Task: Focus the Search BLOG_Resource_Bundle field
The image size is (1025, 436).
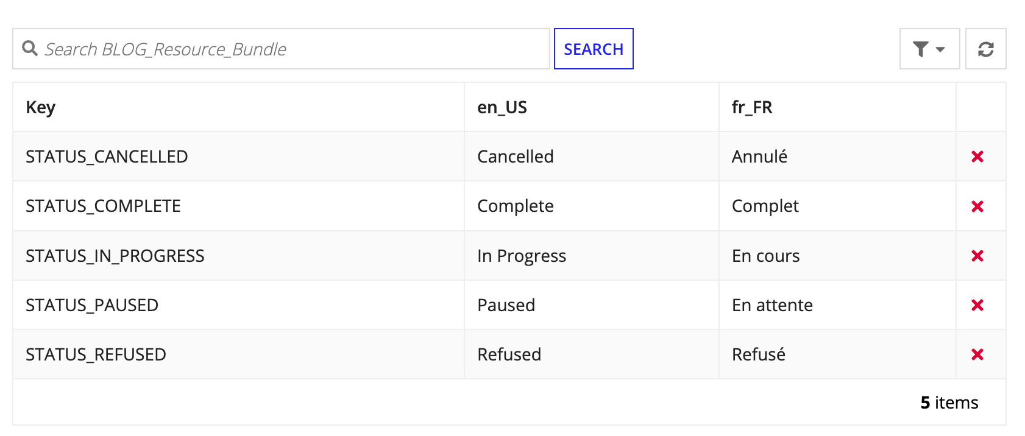Action: [293, 49]
